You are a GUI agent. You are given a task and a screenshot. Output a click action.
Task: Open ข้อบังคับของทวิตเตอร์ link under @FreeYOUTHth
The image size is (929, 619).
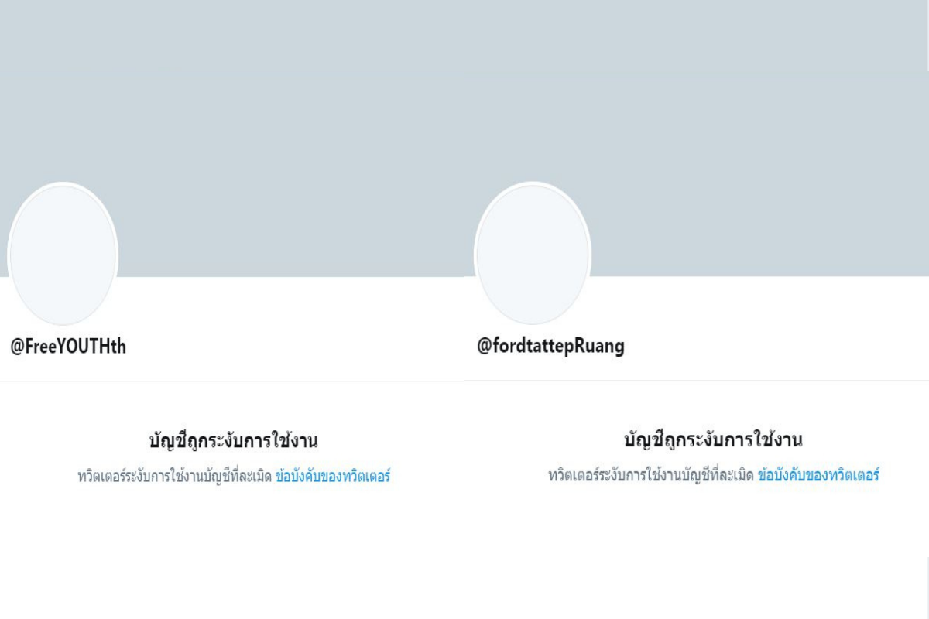[332, 477]
